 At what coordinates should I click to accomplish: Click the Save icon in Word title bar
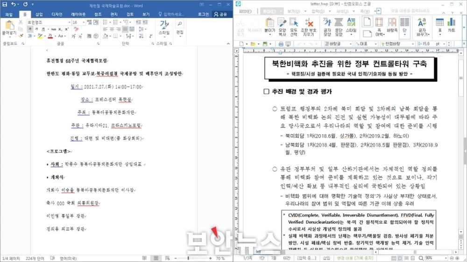pyautogui.click(x=5, y=4)
